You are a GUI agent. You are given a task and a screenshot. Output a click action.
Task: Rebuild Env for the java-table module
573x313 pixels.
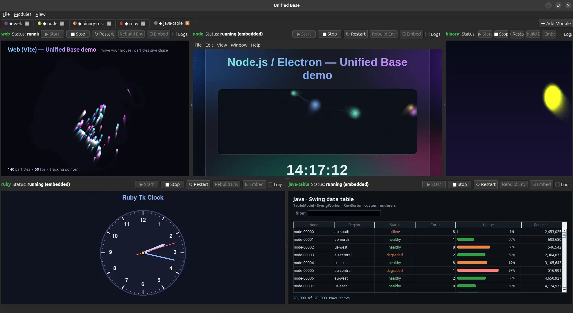(514, 184)
